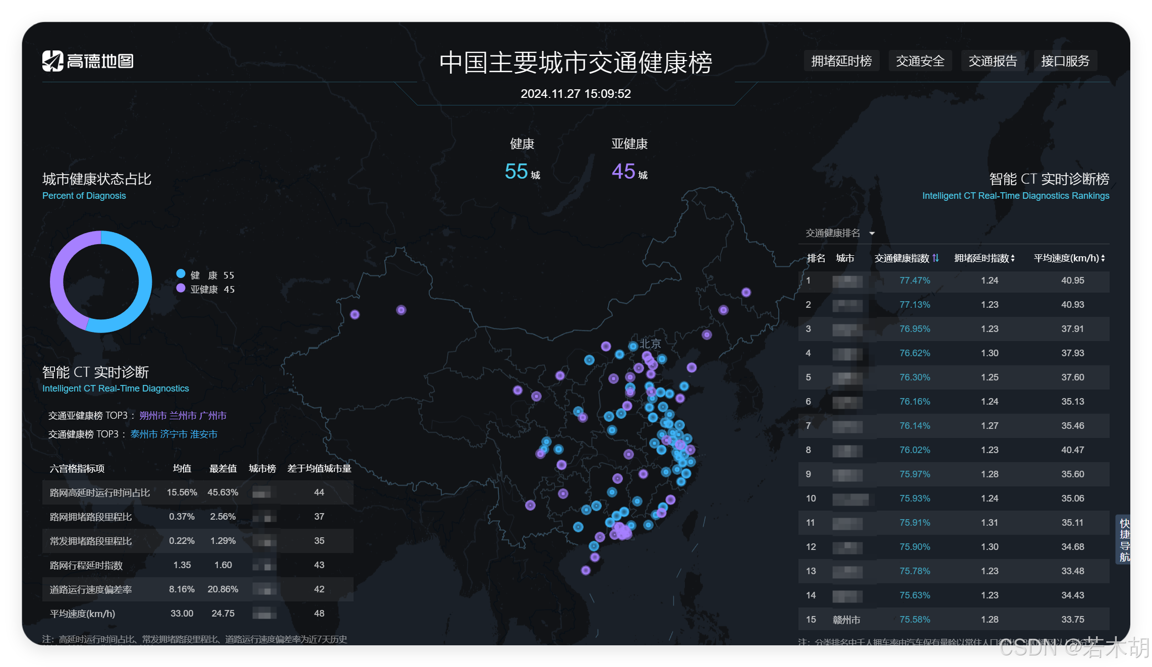The image size is (1152, 667).
Task: Click the dropdown arrow beside 交通健康排名
Action: click(872, 233)
